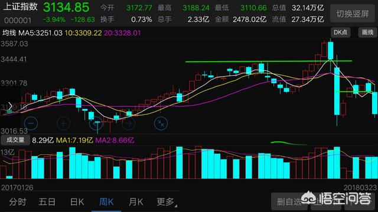378x212 pixels.
Task: Expand the side panel via left-edge chevron
Action: [10, 106]
